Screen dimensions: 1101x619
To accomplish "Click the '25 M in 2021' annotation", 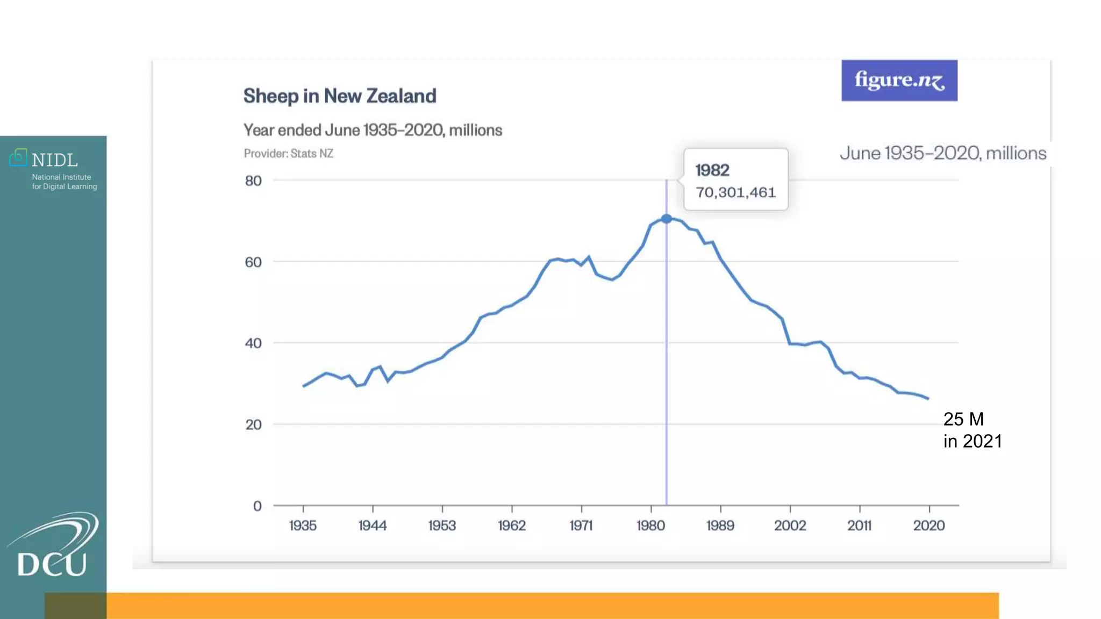I will point(972,430).
